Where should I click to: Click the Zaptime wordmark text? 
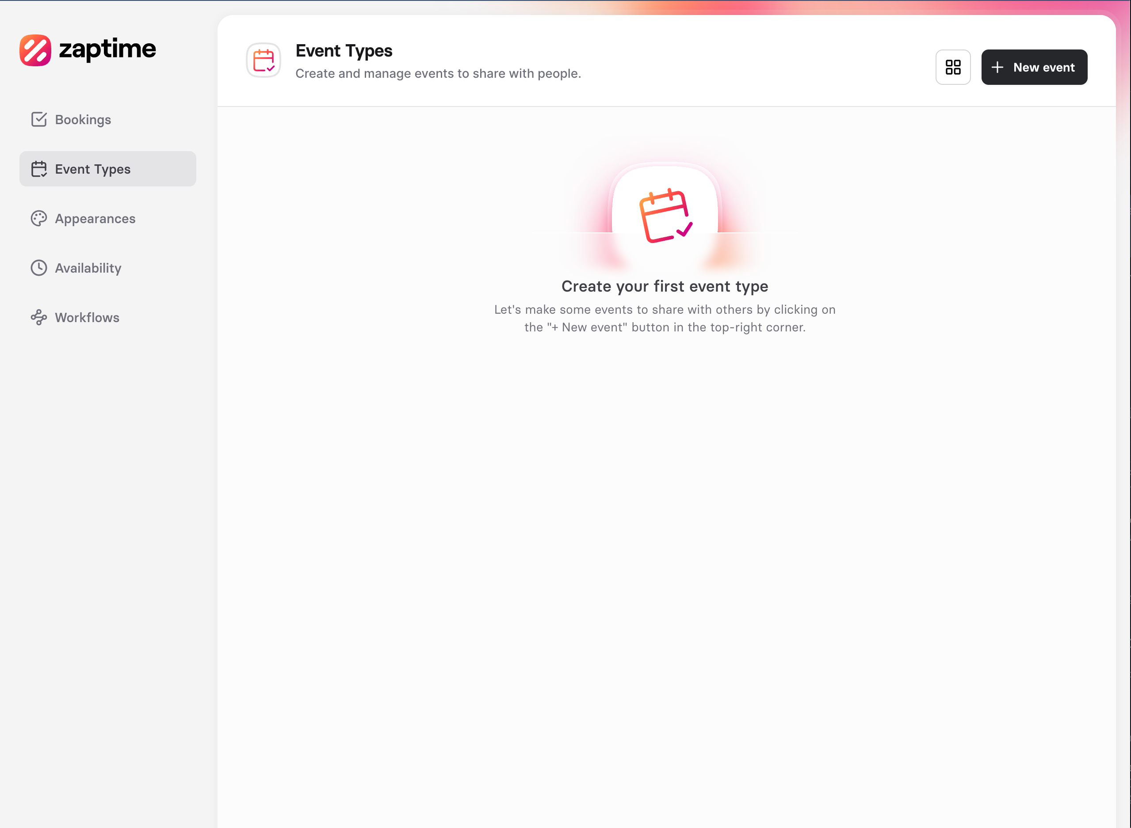[108, 49]
